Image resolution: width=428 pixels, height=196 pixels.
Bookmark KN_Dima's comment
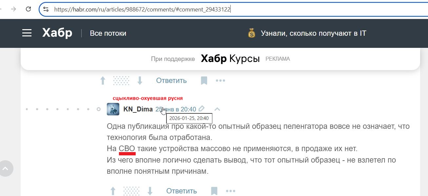click(214, 191)
